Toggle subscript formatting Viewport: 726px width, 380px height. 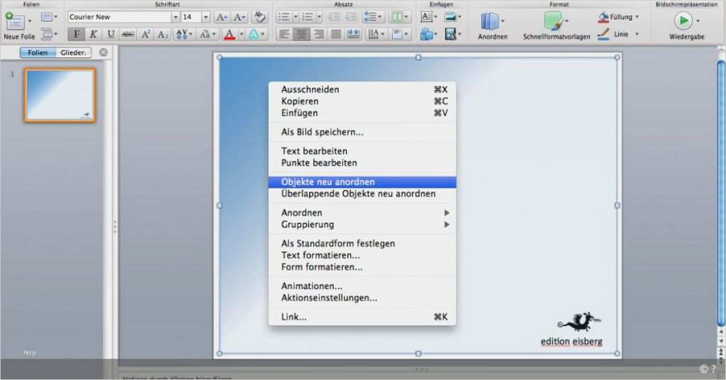coord(162,34)
